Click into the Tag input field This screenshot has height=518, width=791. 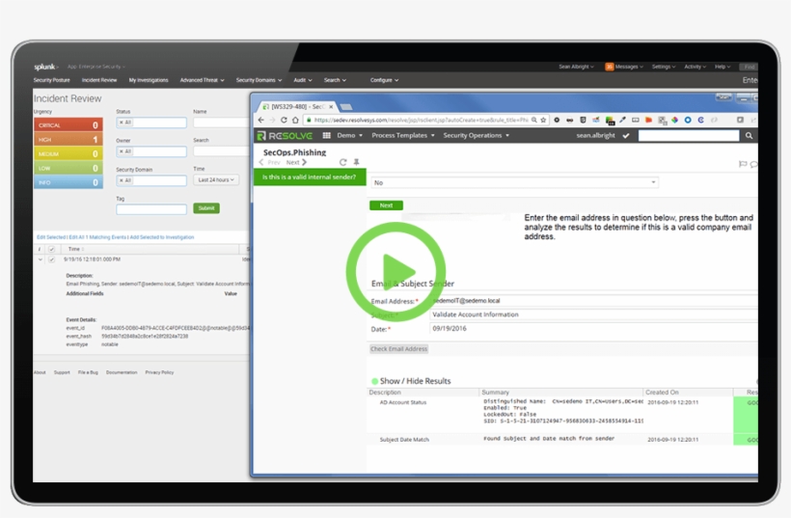pyautogui.click(x=151, y=208)
